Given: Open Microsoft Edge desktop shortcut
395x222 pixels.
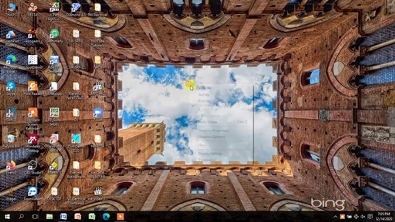Looking at the screenshot, I should click(11, 64).
